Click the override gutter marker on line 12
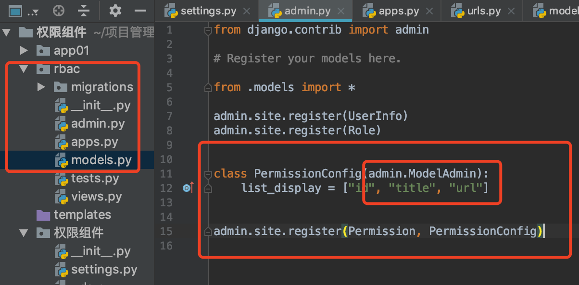Viewport: 579px width, 285px height. tap(188, 188)
